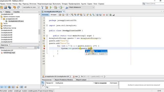The height and width of the screenshot is (92, 164).
Task: Clean and build with hammer-broom icon
Action: 46,7
